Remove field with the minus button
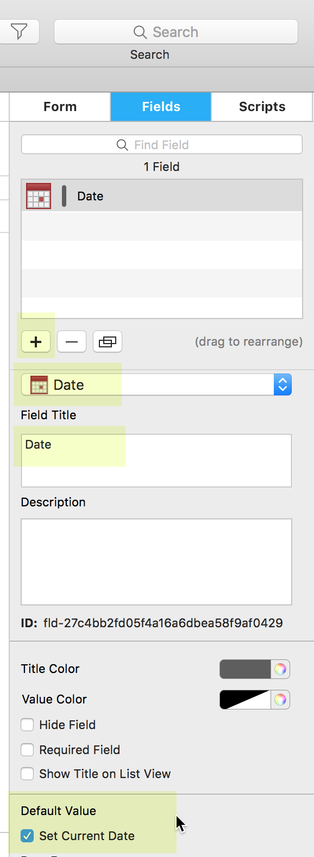The height and width of the screenshot is (857, 314). (72, 342)
